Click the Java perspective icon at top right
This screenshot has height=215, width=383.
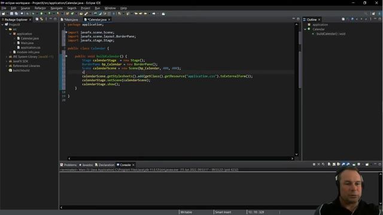coord(379,14)
